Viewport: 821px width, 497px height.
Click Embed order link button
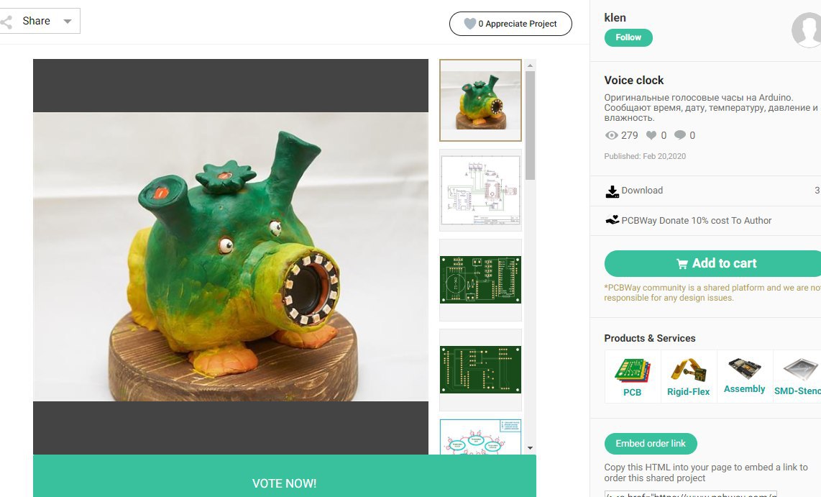[651, 444]
